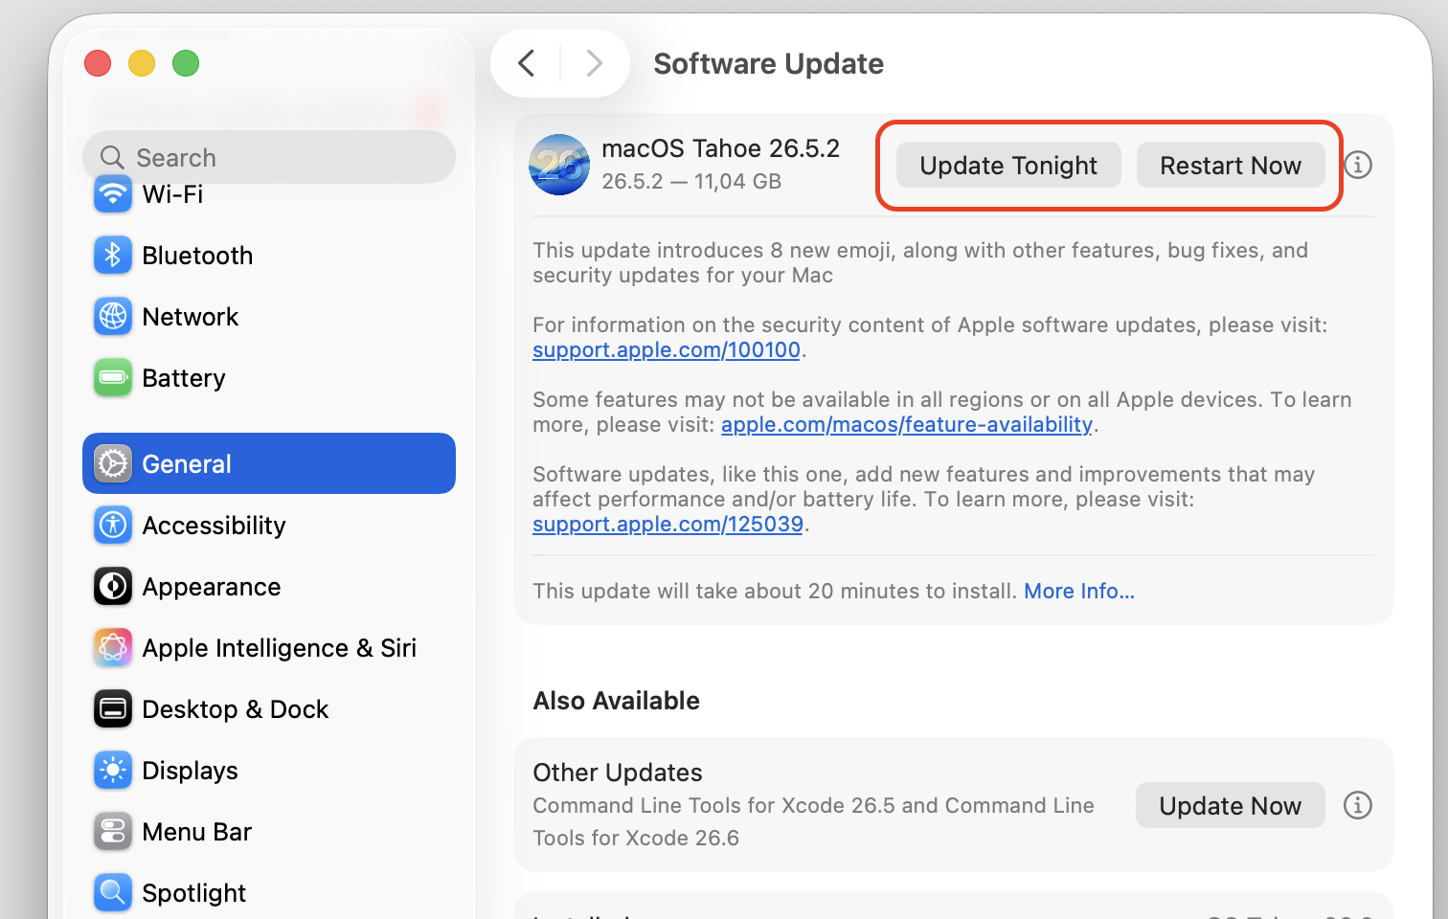Screen dimensions: 1448x919
Task: Click the Network globe icon
Action: (x=113, y=317)
